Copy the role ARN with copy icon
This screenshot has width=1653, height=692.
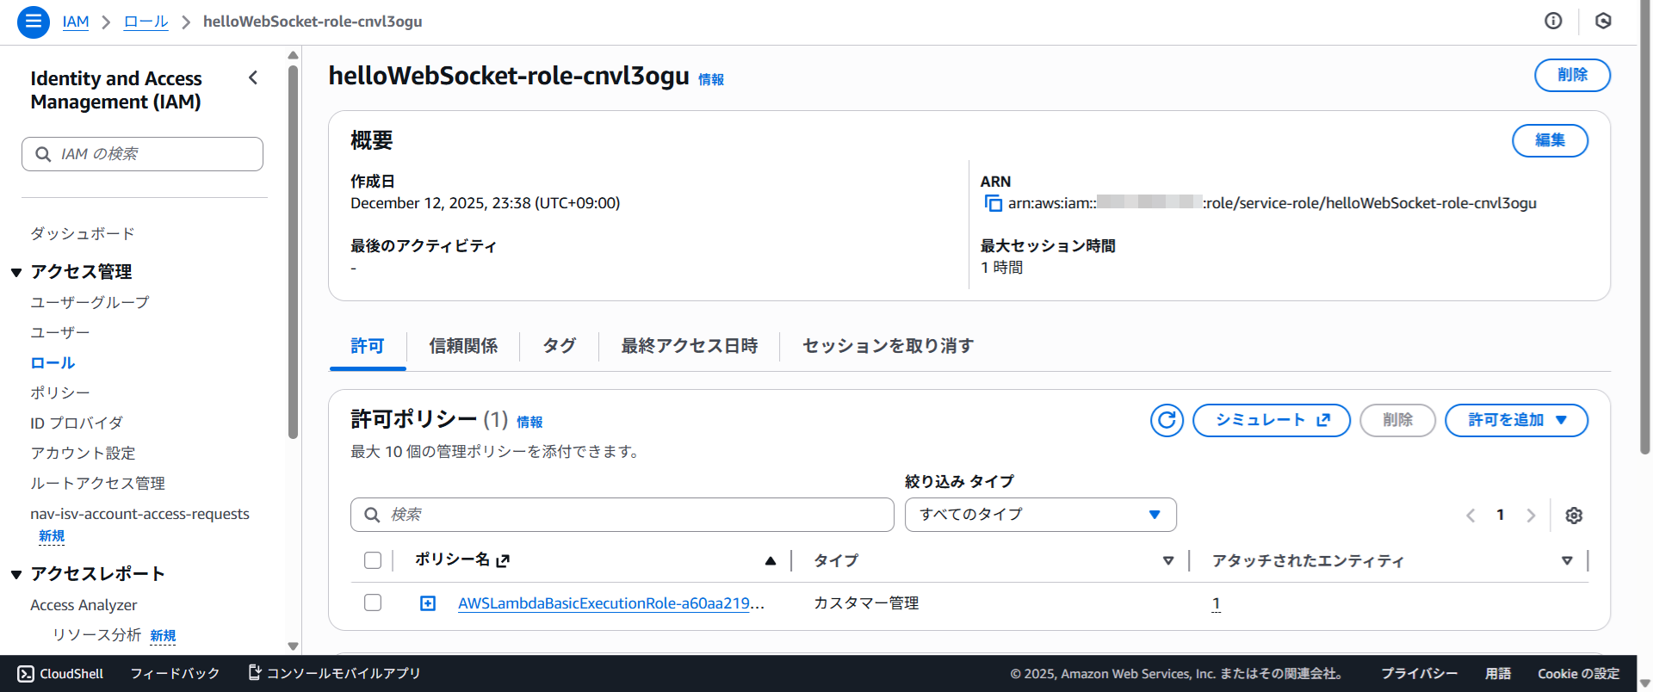coord(993,203)
